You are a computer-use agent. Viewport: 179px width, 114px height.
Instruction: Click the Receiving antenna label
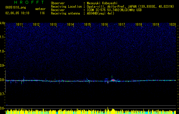[65, 13]
